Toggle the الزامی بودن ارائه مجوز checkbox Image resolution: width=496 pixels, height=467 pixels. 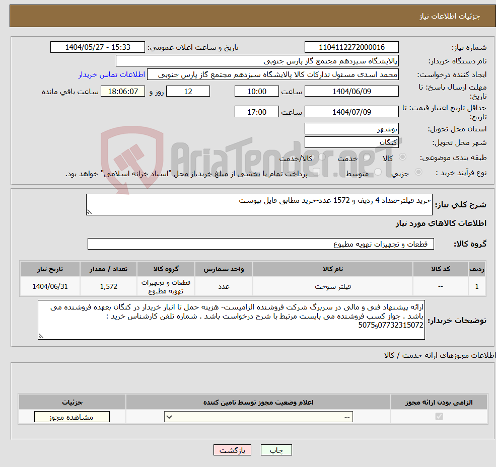point(439,416)
